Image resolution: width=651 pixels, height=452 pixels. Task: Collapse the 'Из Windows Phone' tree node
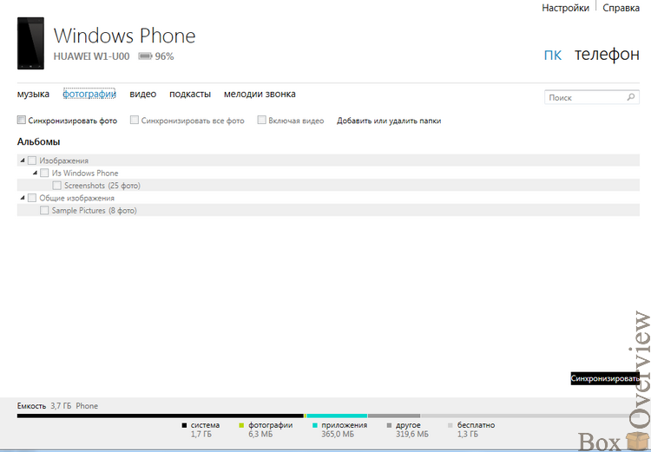coord(35,173)
